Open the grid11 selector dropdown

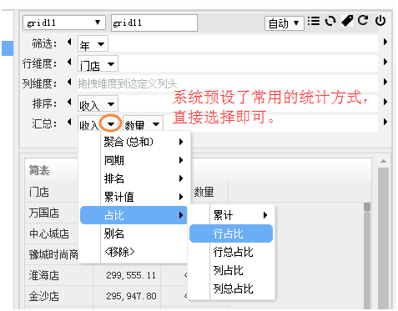[64, 23]
